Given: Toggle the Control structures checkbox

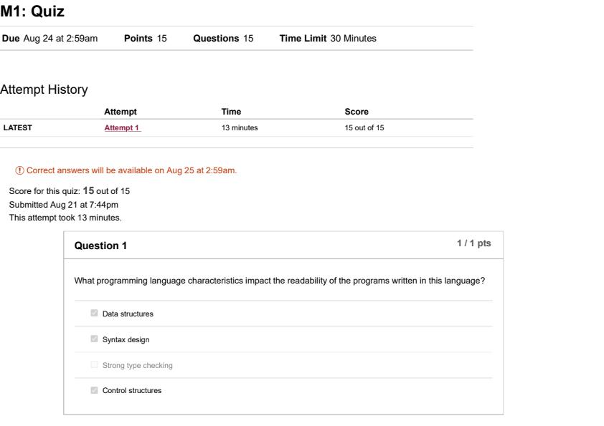Looking at the screenshot, I should click(x=94, y=391).
